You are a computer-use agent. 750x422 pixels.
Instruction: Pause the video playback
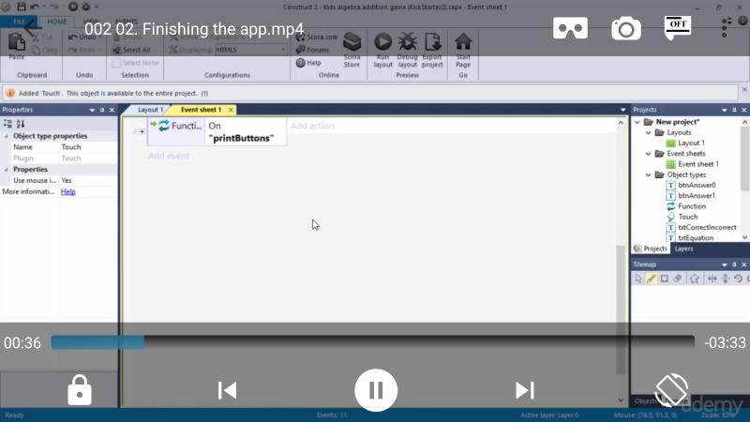376,389
